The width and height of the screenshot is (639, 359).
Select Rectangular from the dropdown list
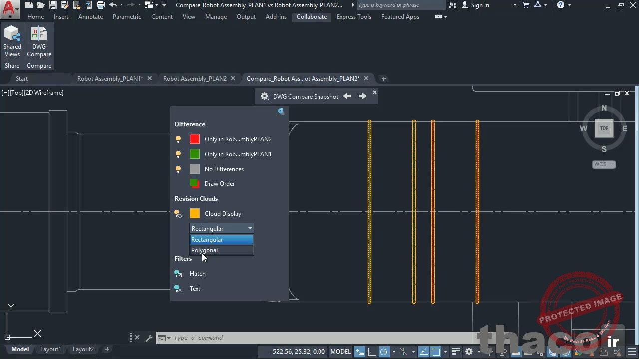pyautogui.click(x=222, y=240)
